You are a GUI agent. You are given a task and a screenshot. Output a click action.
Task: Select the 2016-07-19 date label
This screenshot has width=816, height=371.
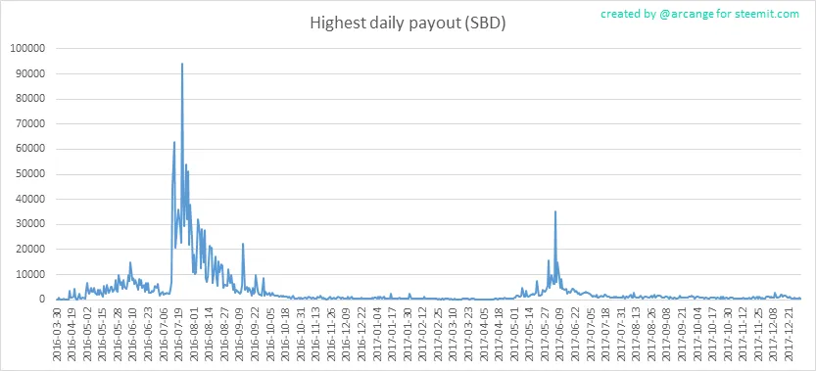(x=178, y=334)
